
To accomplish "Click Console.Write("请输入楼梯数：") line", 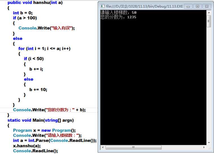I will [47, 135].
